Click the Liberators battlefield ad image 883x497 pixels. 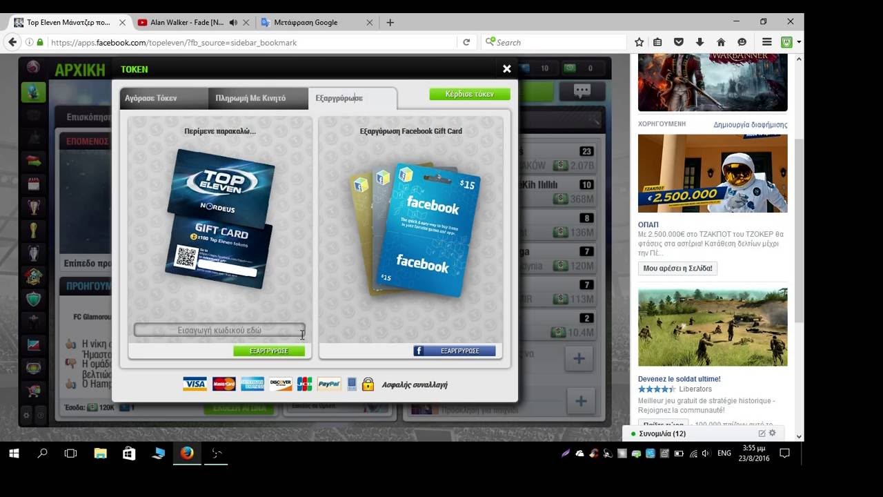coord(713,327)
